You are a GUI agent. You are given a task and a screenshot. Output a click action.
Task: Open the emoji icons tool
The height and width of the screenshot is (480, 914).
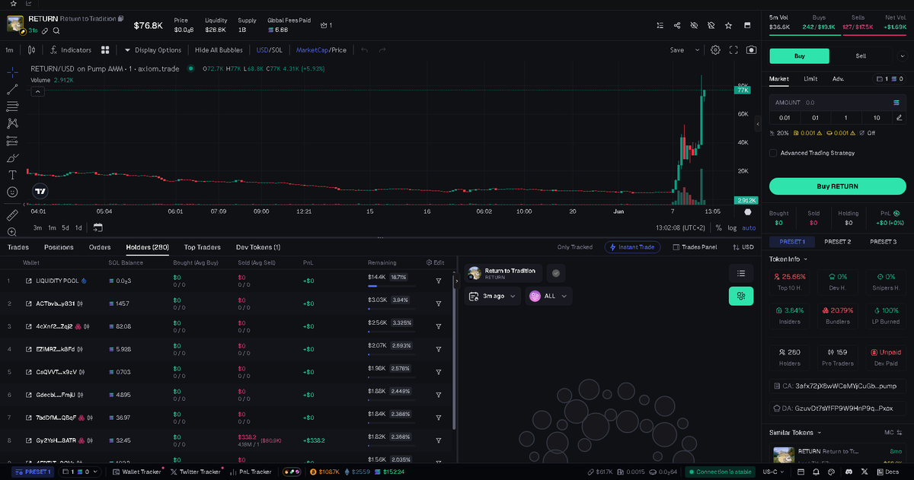pos(12,192)
